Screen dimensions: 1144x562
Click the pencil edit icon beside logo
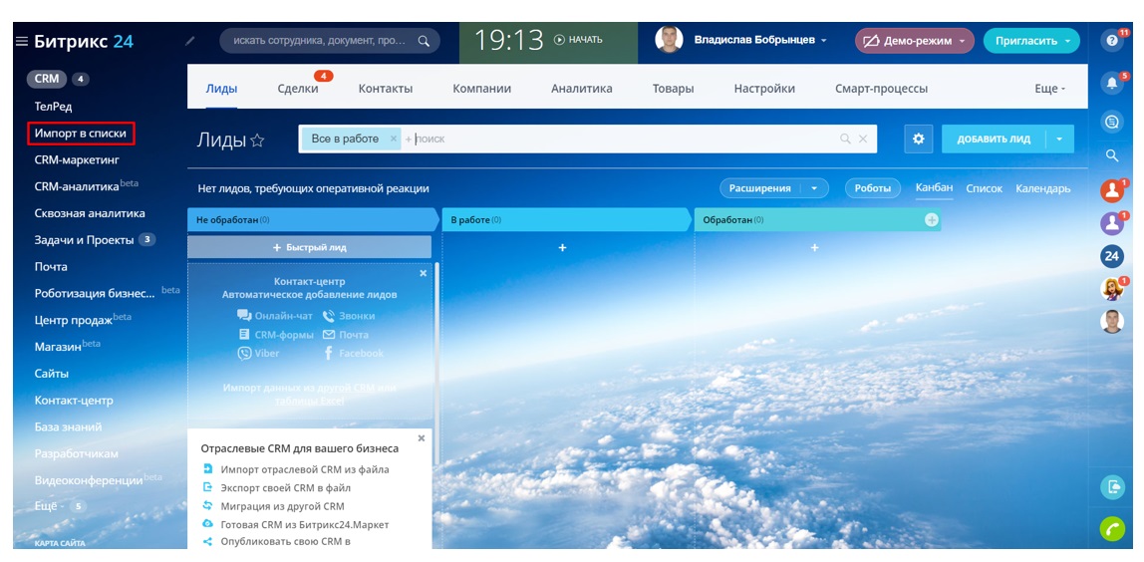pyautogui.click(x=190, y=41)
